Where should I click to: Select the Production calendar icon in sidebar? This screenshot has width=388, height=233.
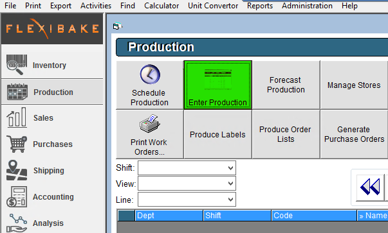(x=17, y=92)
